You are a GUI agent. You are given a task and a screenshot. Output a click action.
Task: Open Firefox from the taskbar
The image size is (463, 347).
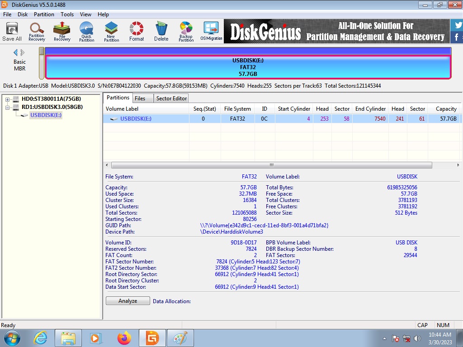tap(124, 338)
